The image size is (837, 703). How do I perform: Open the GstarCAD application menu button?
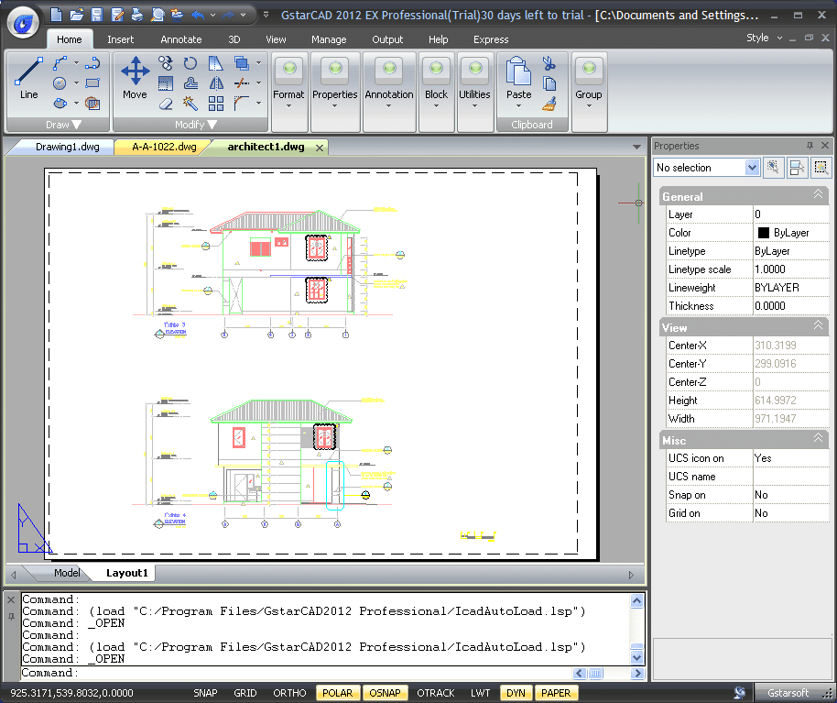24,22
